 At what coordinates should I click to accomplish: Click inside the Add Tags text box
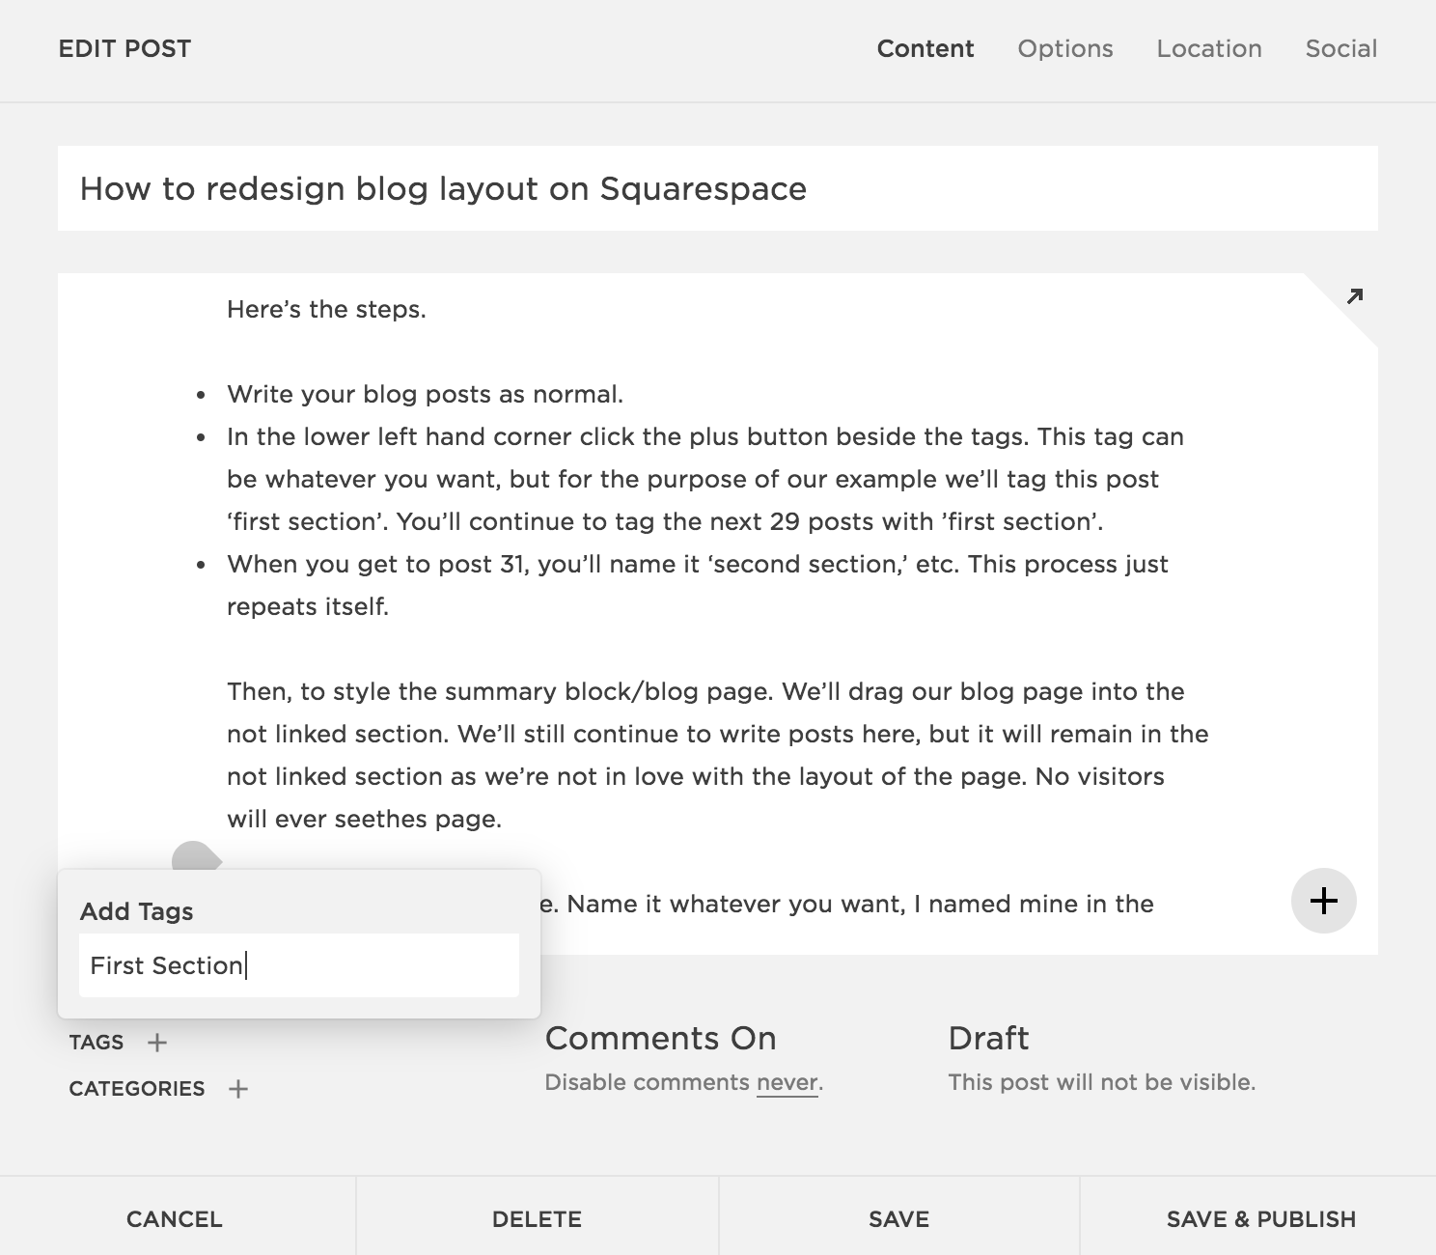tap(298, 964)
